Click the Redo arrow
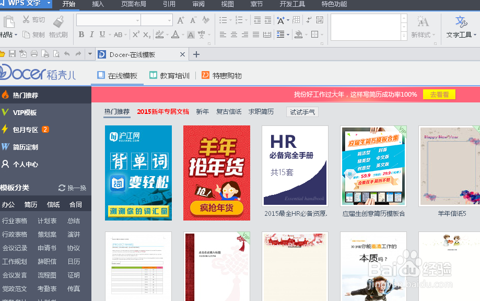 78,54
